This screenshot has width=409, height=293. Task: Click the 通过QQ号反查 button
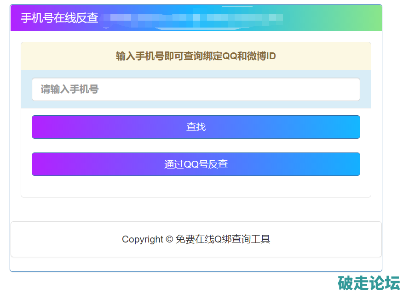click(x=196, y=164)
